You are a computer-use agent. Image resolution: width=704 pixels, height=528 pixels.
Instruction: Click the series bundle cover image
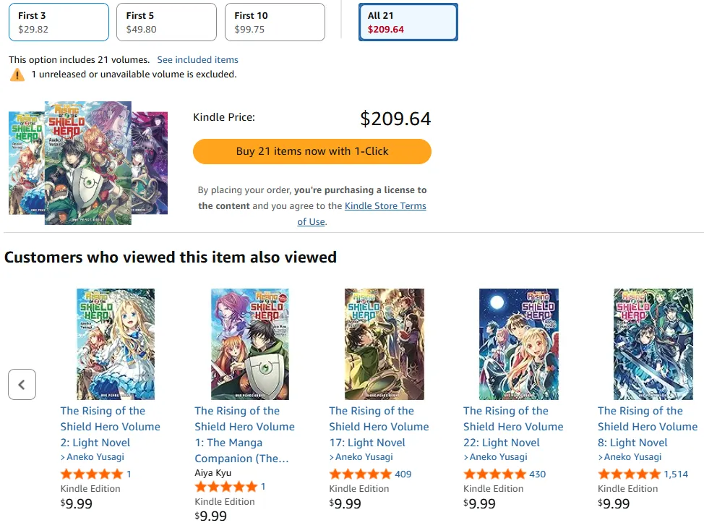88,163
